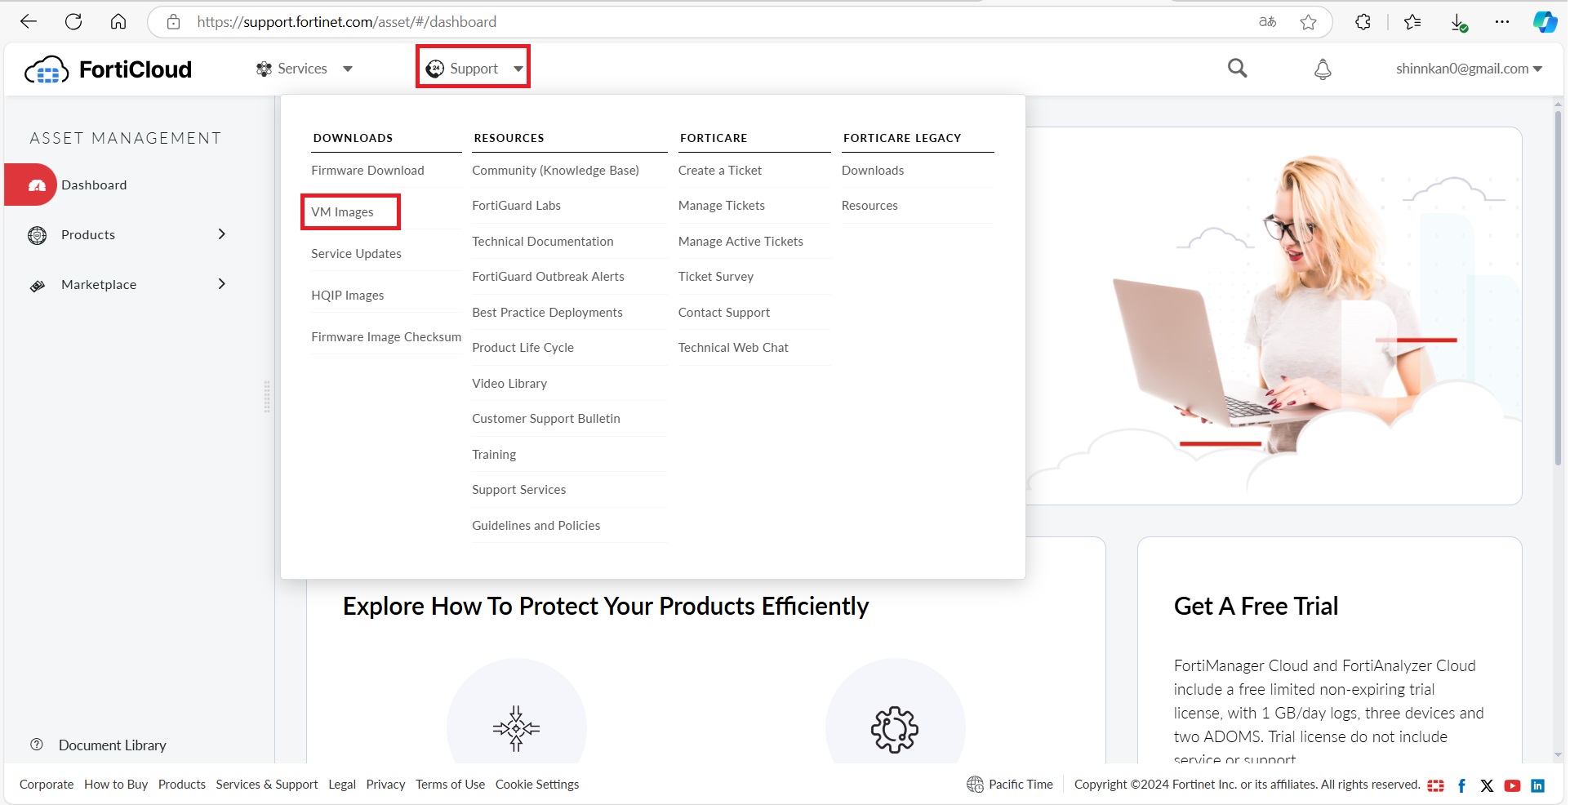Expand the Products sidebar chevron
This screenshot has width=1570, height=805.
click(221, 234)
